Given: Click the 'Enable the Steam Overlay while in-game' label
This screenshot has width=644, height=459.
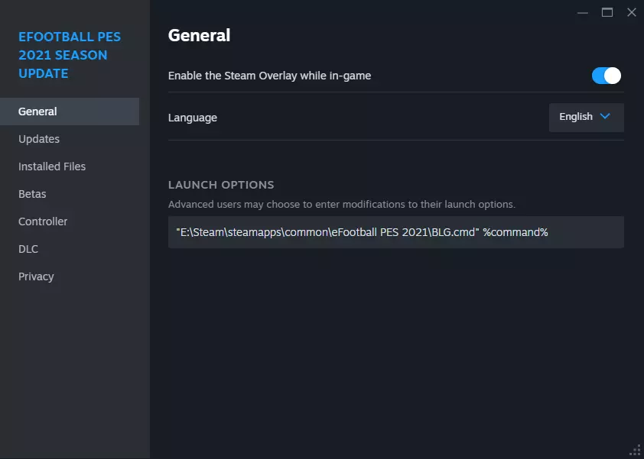Looking at the screenshot, I should click(269, 76).
